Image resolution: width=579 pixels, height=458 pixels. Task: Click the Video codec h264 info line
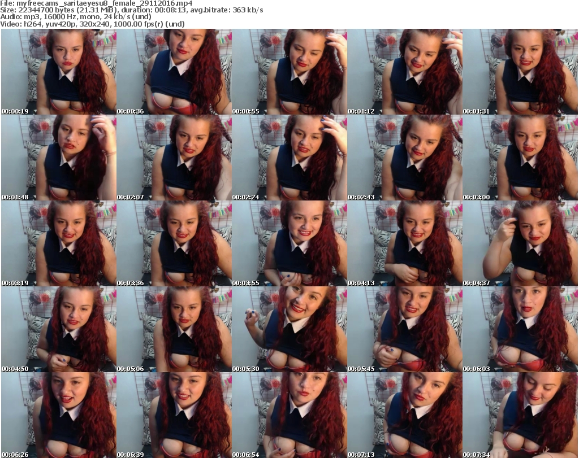[x=93, y=24]
